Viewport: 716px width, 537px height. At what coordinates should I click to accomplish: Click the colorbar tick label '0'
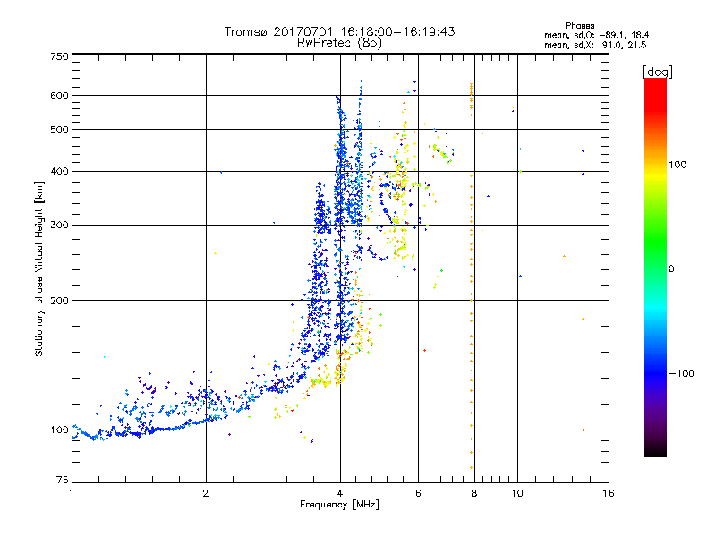click(x=671, y=269)
